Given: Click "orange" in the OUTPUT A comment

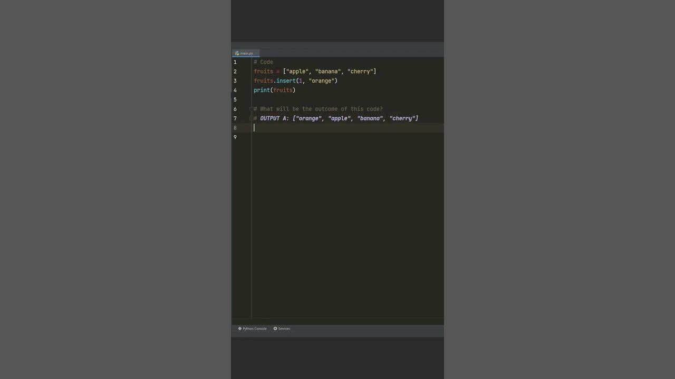Looking at the screenshot, I should pyautogui.click(x=309, y=118).
